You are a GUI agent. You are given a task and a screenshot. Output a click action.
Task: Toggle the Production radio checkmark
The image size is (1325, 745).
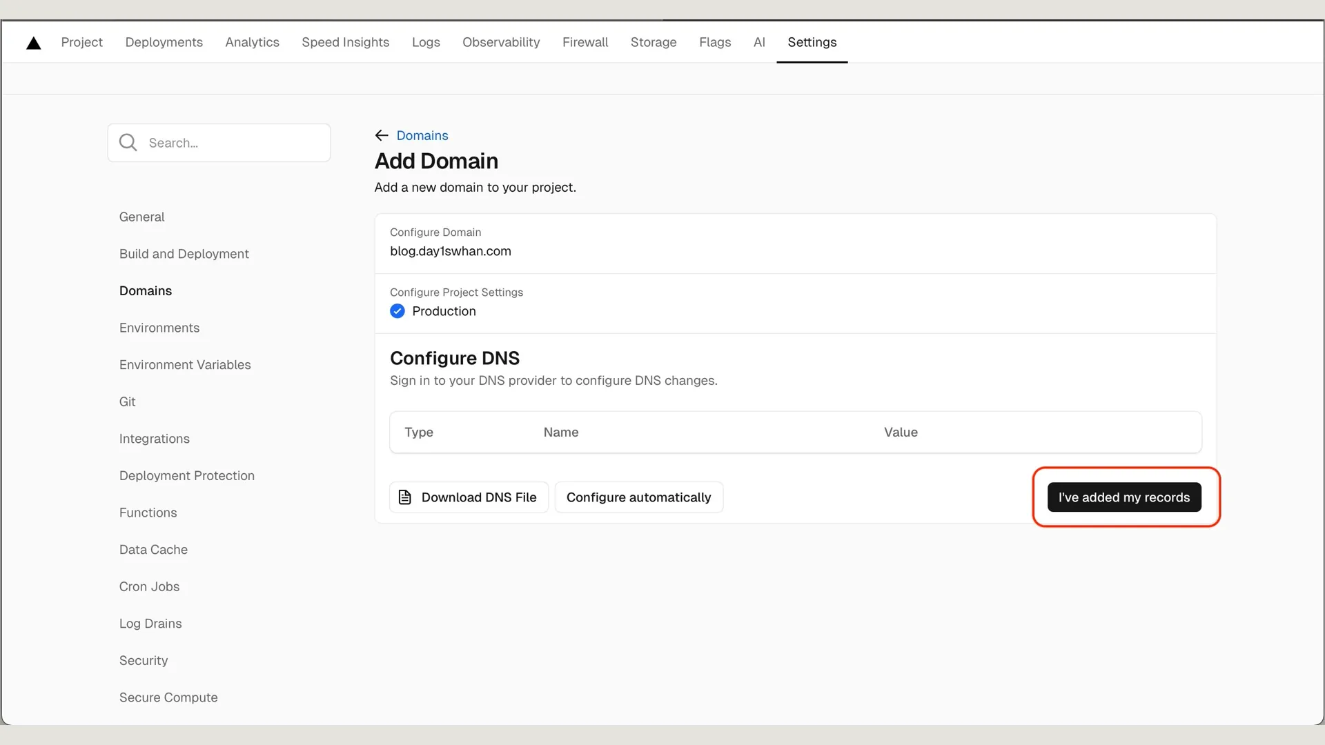pyautogui.click(x=397, y=311)
